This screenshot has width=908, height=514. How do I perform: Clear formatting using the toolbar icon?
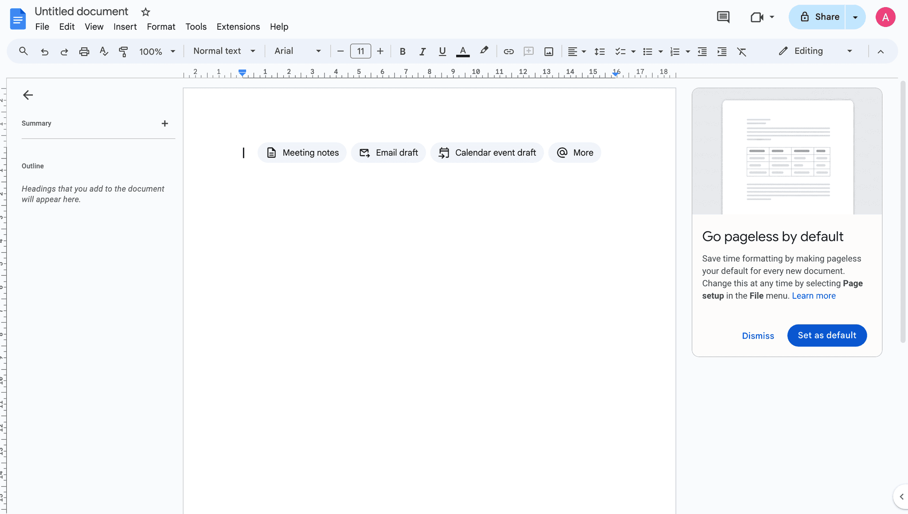point(741,51)
